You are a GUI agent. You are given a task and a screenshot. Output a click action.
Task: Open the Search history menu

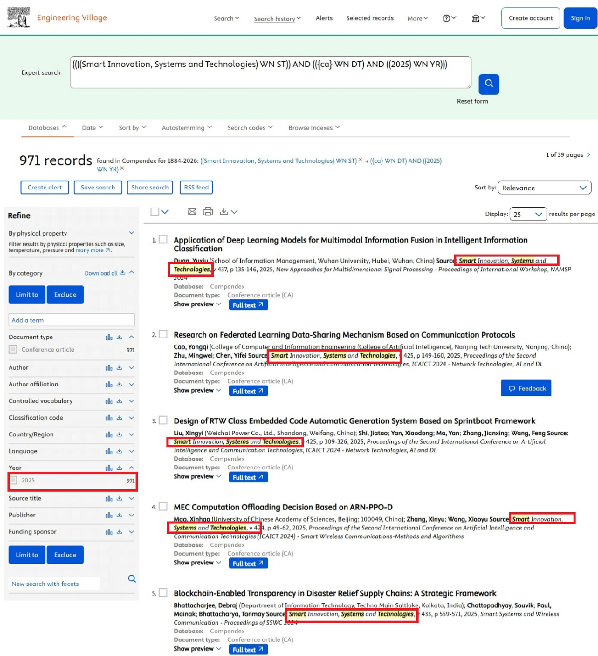277,19
